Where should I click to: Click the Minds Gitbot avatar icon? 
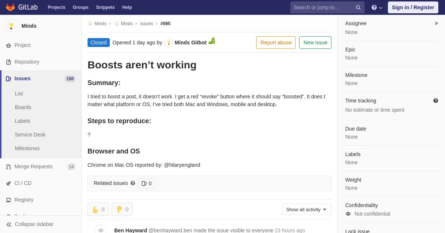click(x=169, y=43)
